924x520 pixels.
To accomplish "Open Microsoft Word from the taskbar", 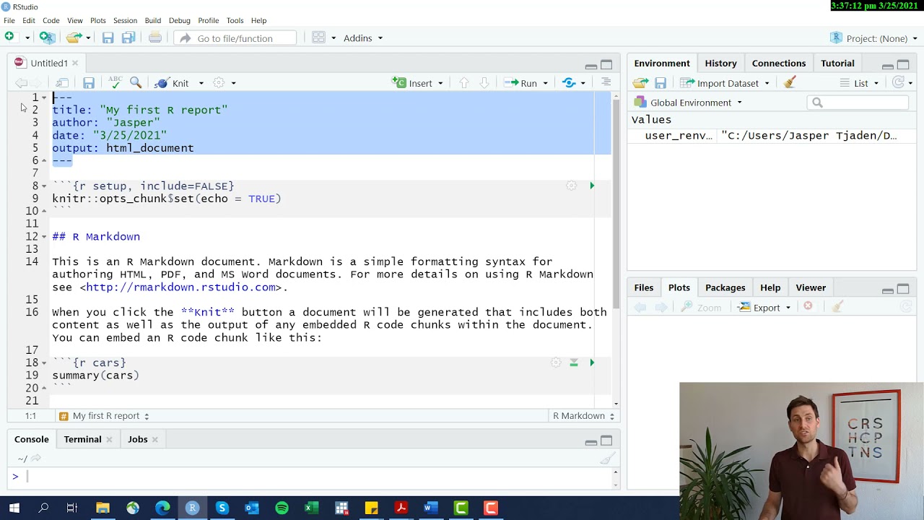I will 431,508.
